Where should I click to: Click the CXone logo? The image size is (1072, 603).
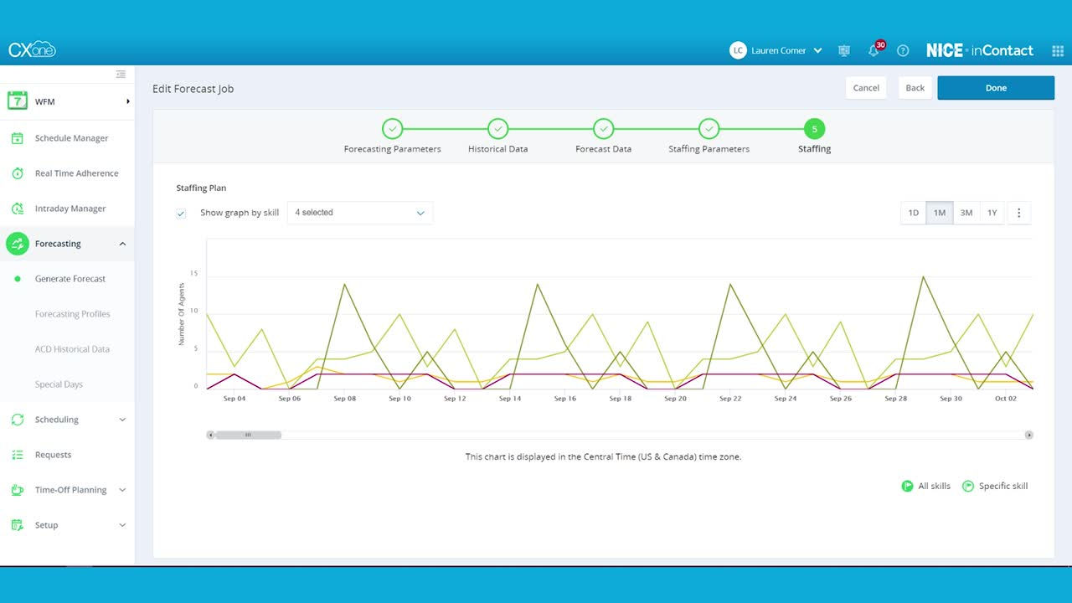tap(32, 49)
